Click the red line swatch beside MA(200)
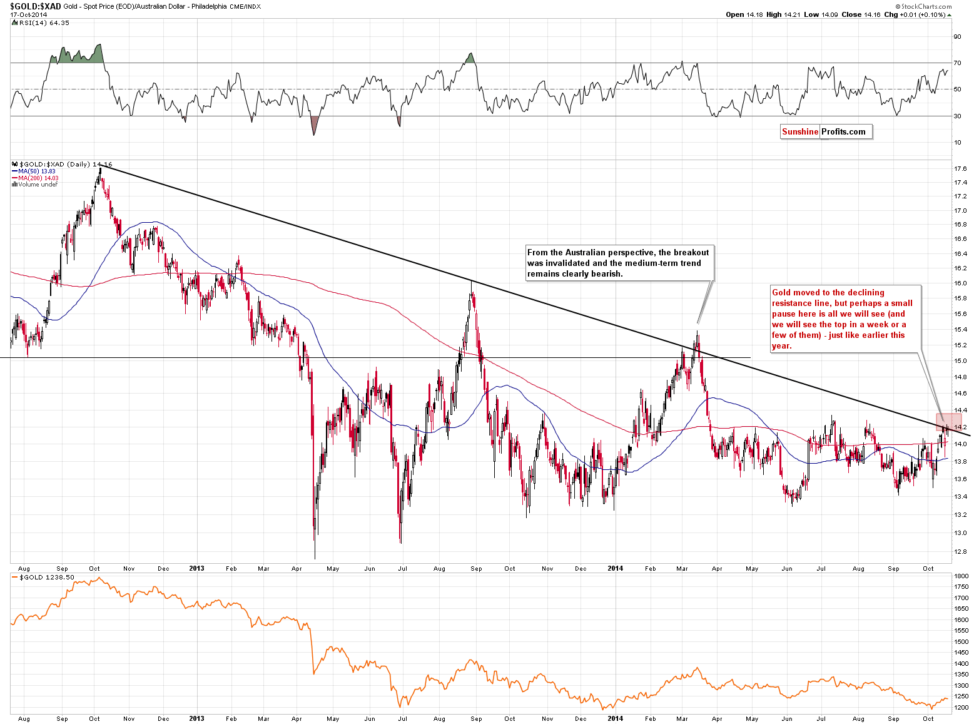Viewport: 979px width, 724px height. (14, 178)
